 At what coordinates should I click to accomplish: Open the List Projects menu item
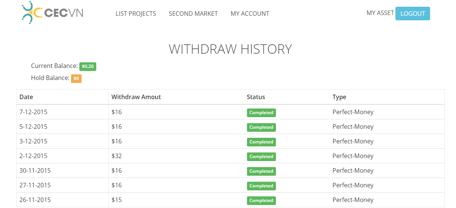pyautogui.click(x=136, y=14)
